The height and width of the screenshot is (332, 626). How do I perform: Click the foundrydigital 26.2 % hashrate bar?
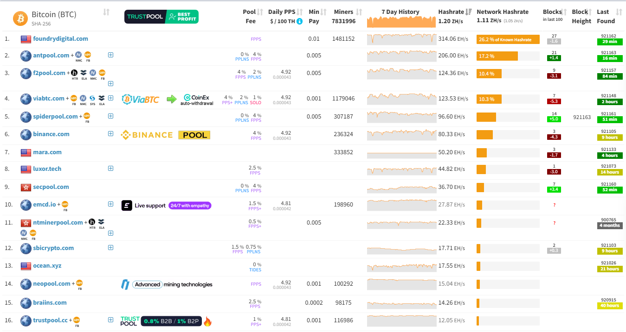pyautogui.click(x=508, y=40)
